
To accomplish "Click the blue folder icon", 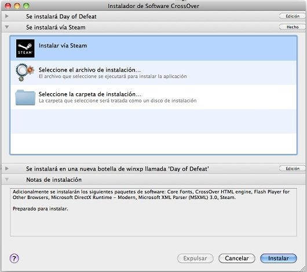I will tap(25, 97).
